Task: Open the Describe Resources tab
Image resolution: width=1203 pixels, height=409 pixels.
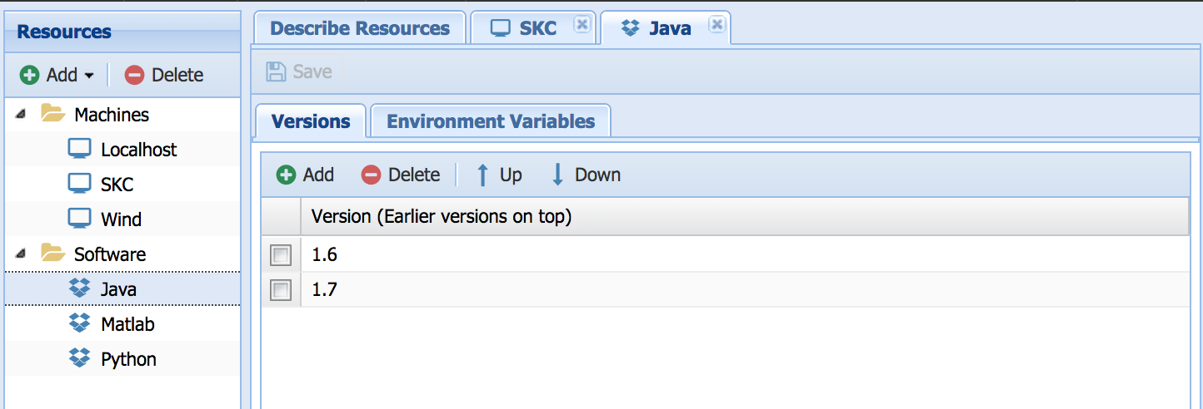Action: tap(360, 28)
